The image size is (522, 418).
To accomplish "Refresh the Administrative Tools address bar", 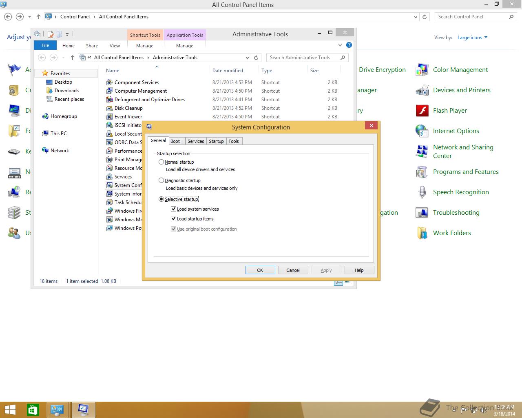I will click(256, 58).
